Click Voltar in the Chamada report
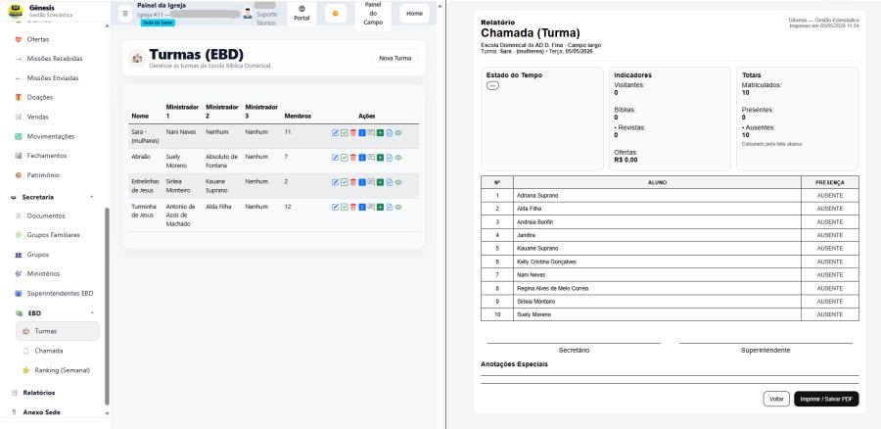Viewport: 881px width, 429px height. click(x=776, y=399)
